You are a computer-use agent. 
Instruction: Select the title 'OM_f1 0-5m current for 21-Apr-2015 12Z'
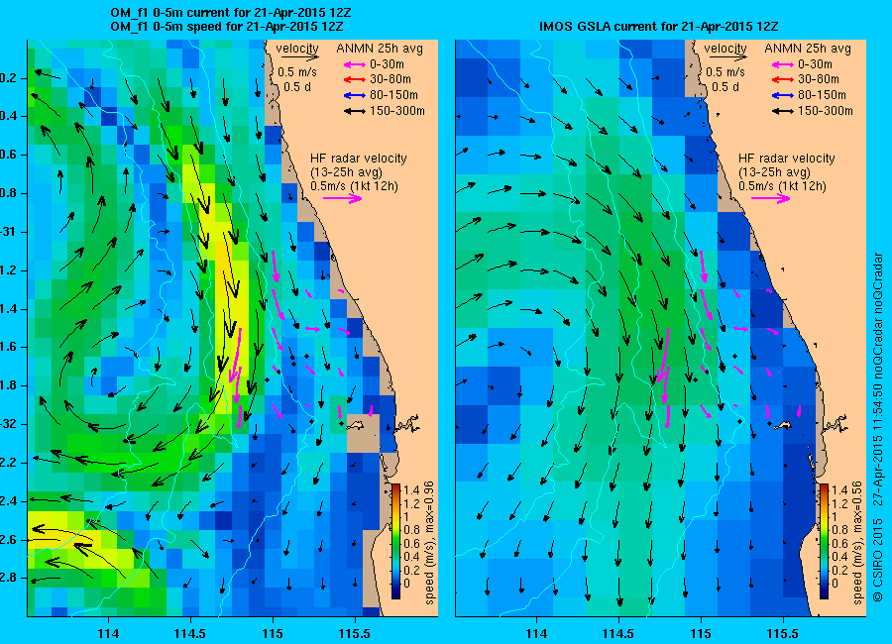pyautogui.click(x=230, y=13)
